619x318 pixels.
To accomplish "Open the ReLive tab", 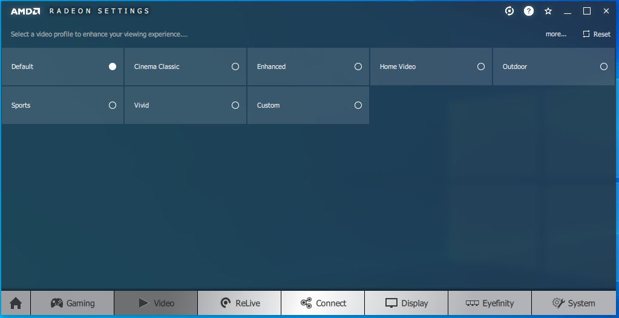I will [240, 303].
